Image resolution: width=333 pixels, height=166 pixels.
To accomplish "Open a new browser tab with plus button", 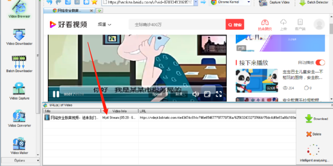I will pyautogui.click(x=99, y=10).
